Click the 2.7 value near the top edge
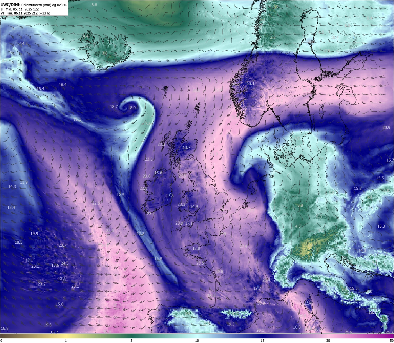This screenshot has height=343, width=394. click(276, 7)
